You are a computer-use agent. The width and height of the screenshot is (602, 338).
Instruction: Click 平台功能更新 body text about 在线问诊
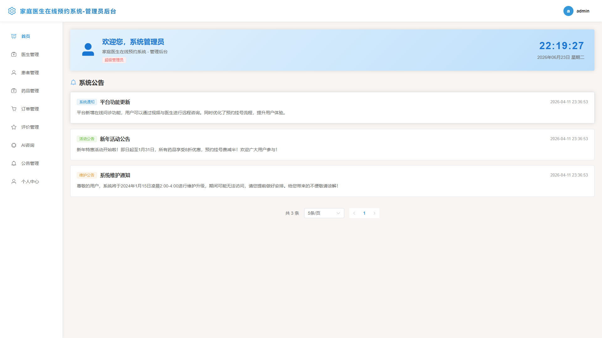coord(182,113)
